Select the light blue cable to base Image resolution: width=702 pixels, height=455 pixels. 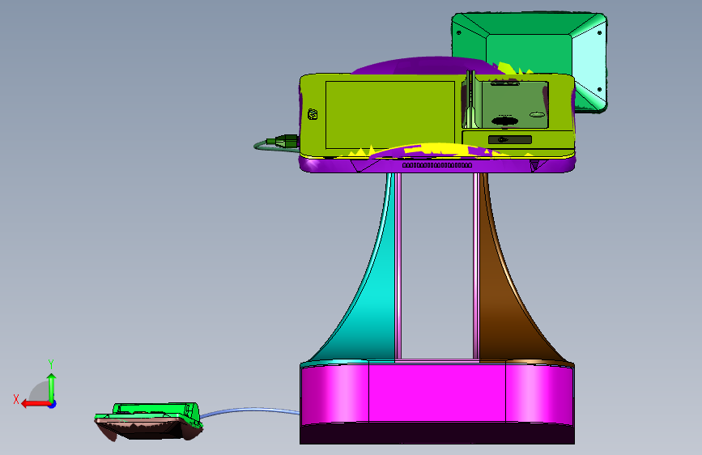click(250, 412)
